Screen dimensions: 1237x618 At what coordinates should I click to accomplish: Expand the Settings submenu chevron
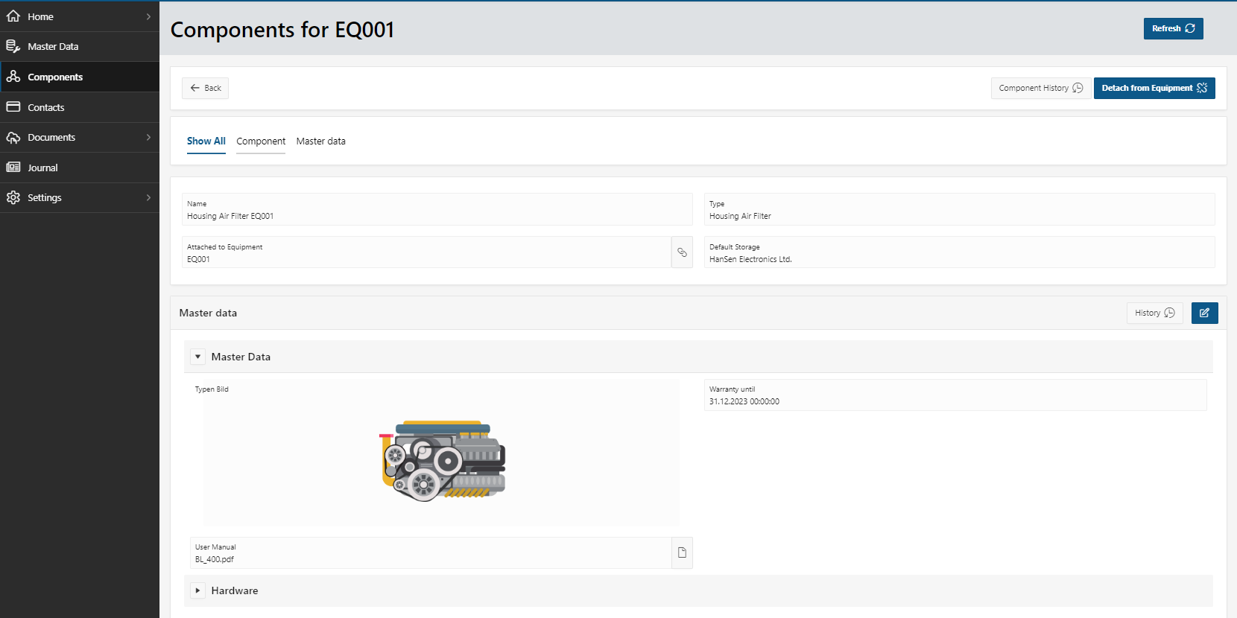click(148, 197)
